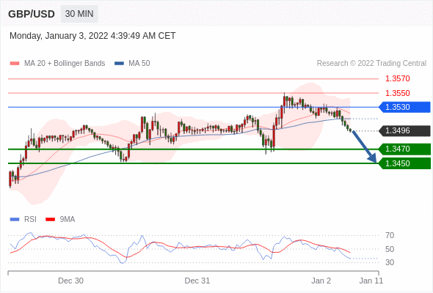Click the 'RSI' legend label
The height and width of the screenshot is (293, 433).
click(x=30, y=220)
